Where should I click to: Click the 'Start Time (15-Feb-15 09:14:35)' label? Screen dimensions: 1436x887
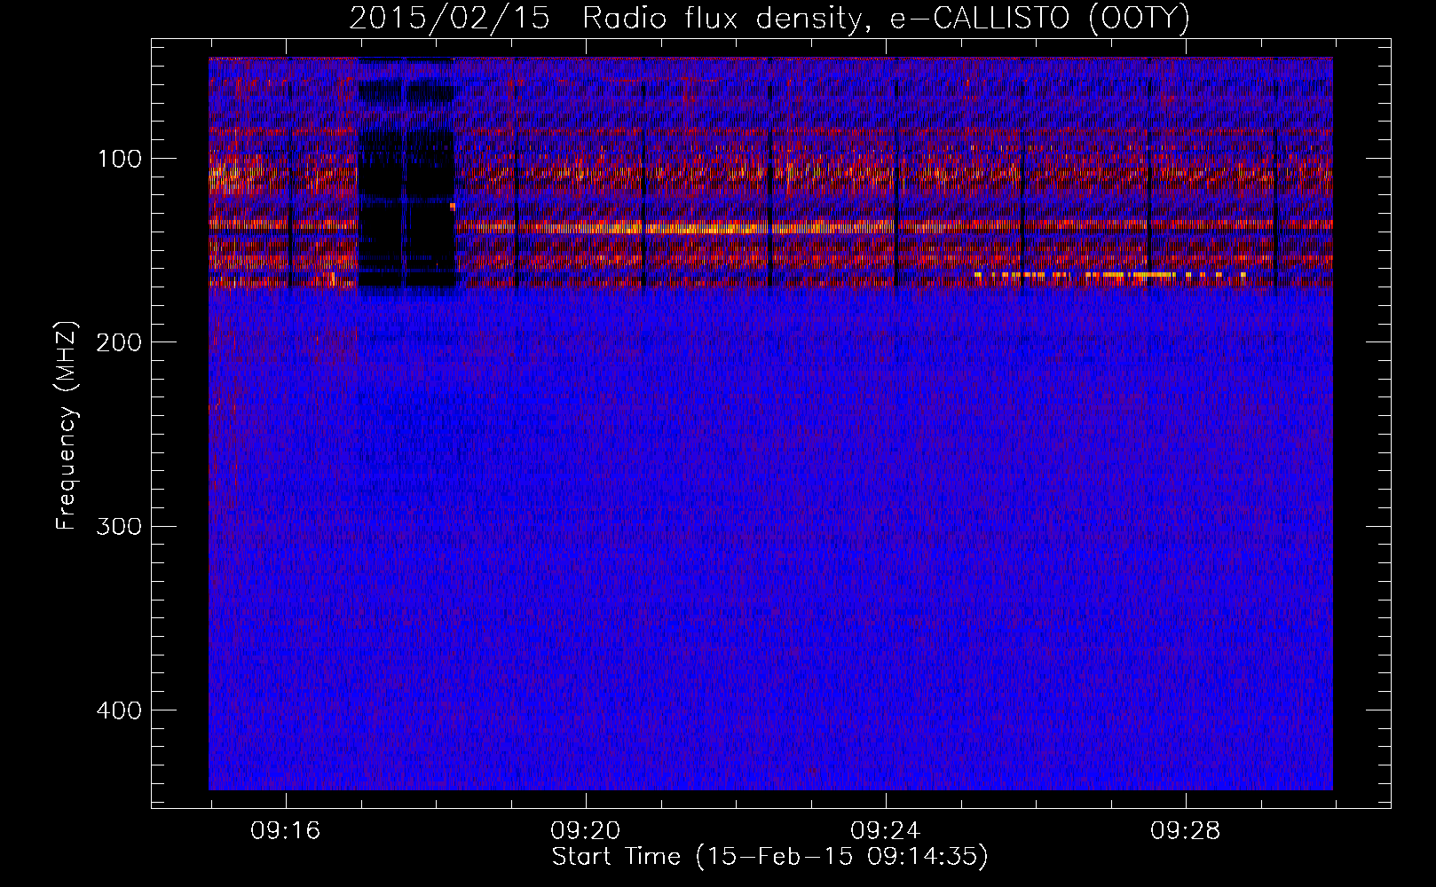click(x=769, y=857)
